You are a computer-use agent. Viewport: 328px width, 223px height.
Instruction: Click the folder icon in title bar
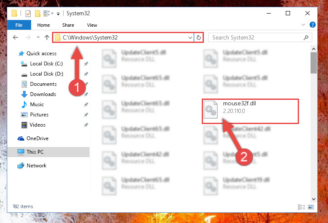point(14,13)
